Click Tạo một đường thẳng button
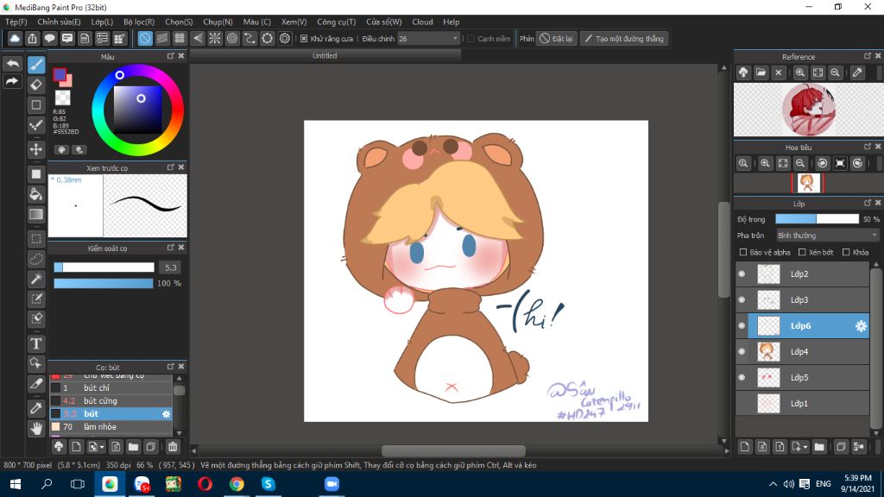The height and width of the screenshot is (497, 884). 624,39
